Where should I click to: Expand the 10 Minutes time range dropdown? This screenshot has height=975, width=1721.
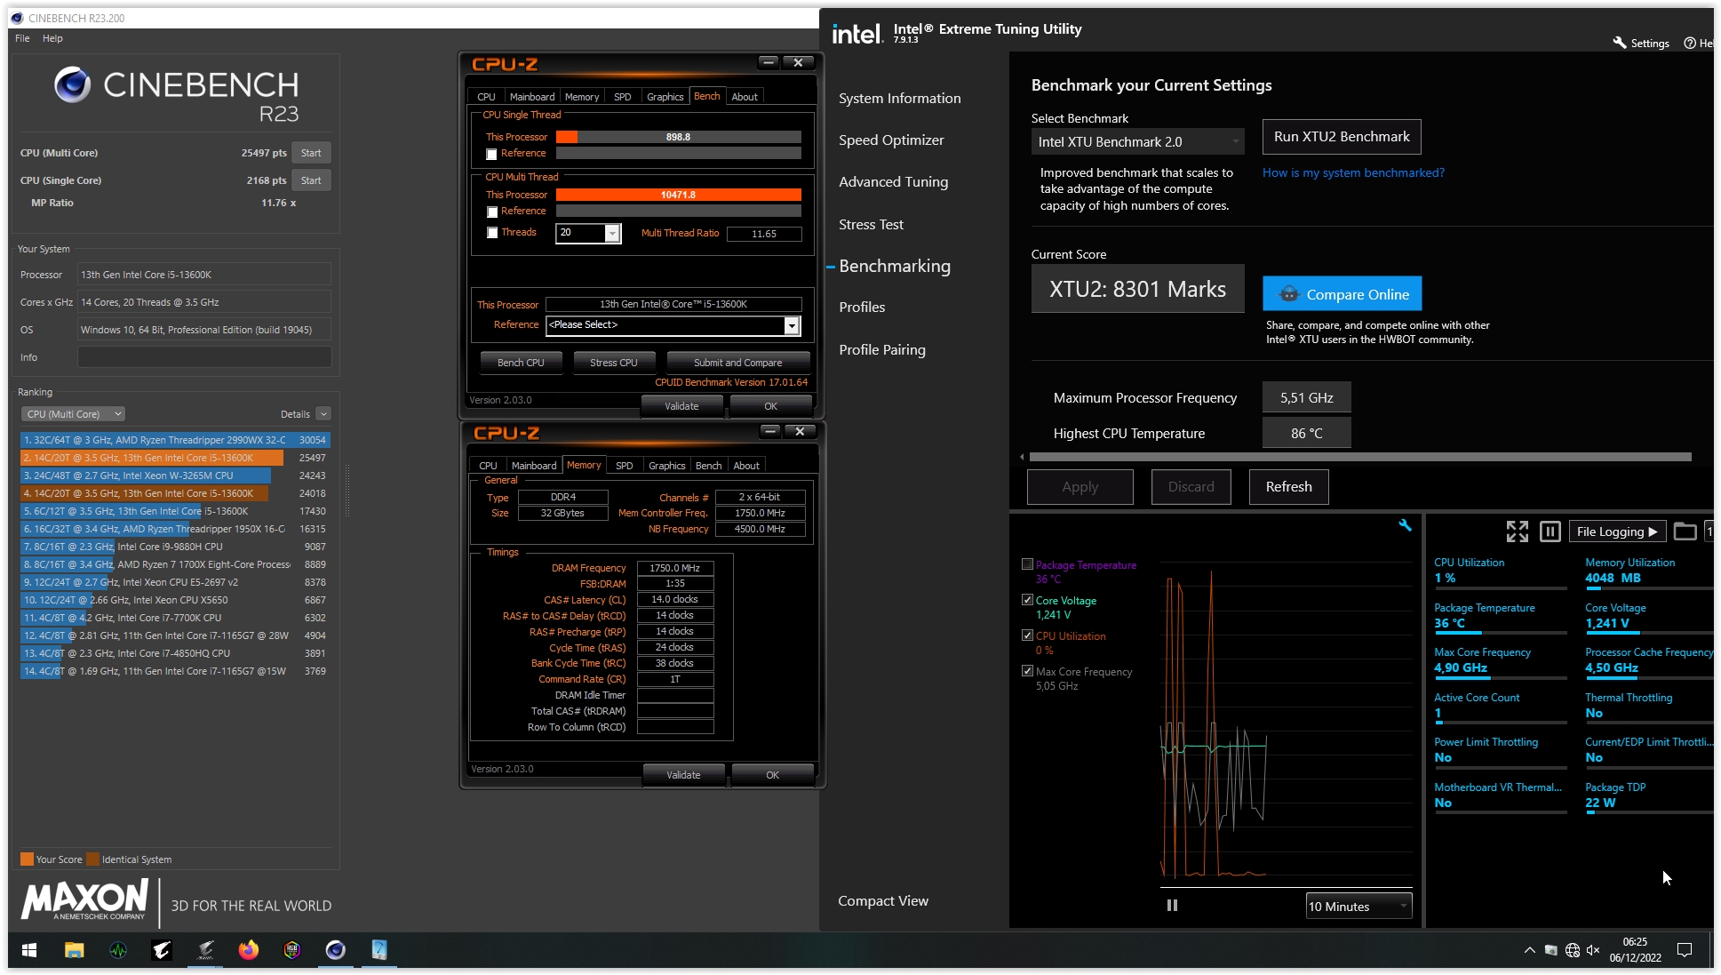[x=1358, y=907]
